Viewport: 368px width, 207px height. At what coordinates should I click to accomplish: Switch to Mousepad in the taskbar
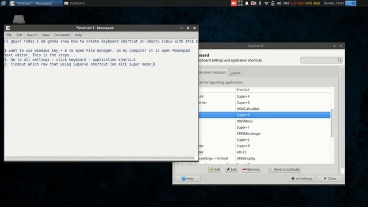[x=36, y=3]
